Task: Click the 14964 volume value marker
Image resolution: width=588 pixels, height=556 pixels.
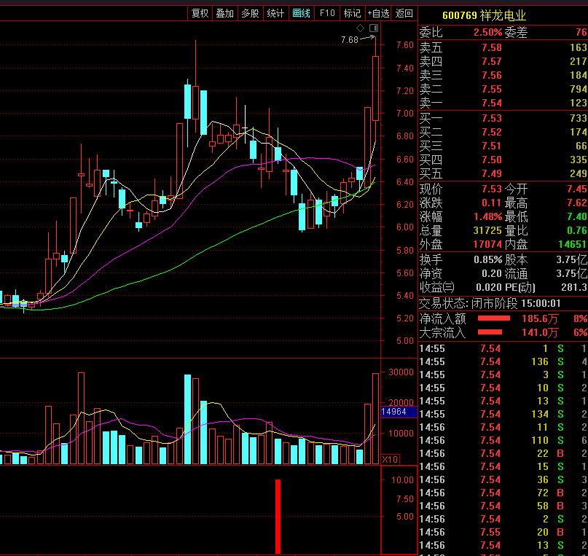Action: [x=399, y=412]
